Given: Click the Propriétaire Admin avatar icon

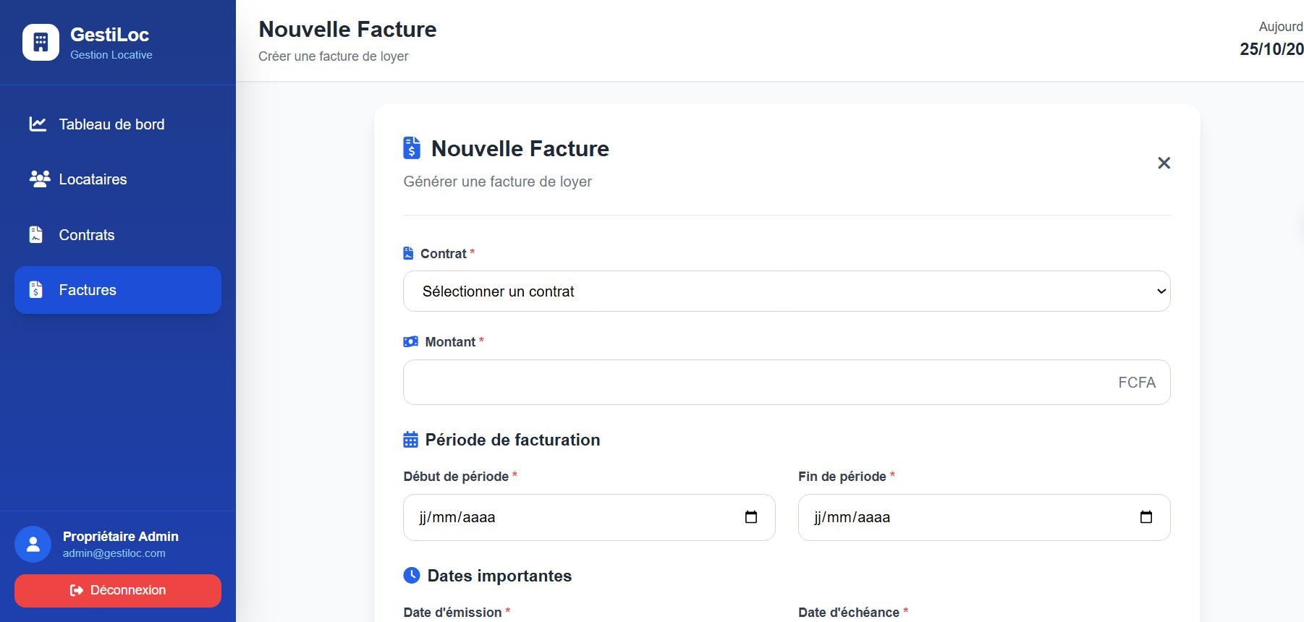Looking at the screenshot, I should [33, 545].
